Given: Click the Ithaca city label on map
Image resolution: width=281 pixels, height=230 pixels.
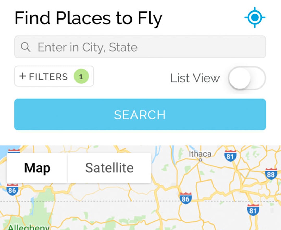Looking at the screenshot, I should pos(200,154).
